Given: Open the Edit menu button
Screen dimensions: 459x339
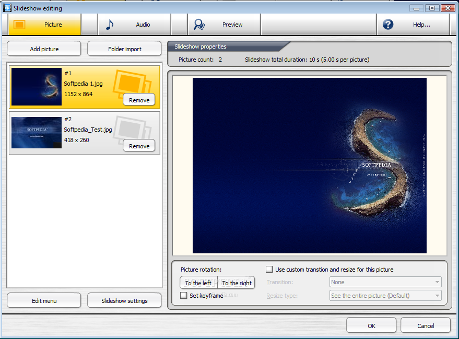Looking at the screenshot, I should (x=44, y=301).
